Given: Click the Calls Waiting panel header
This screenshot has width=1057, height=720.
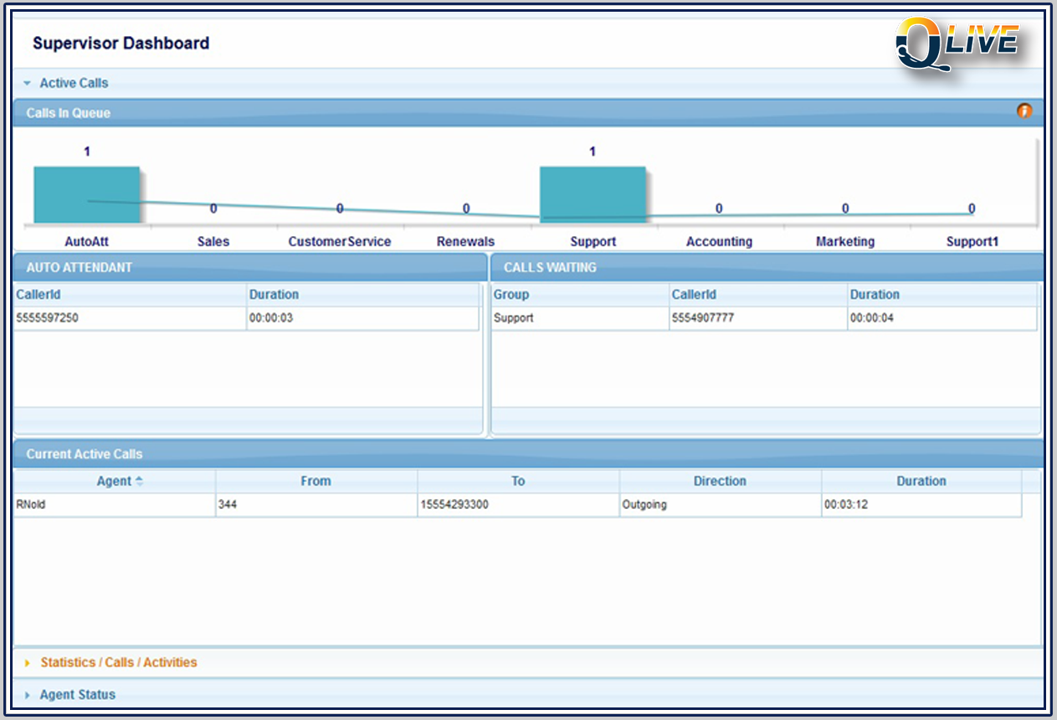Looking at the screenshot, I should pos(550,267).
